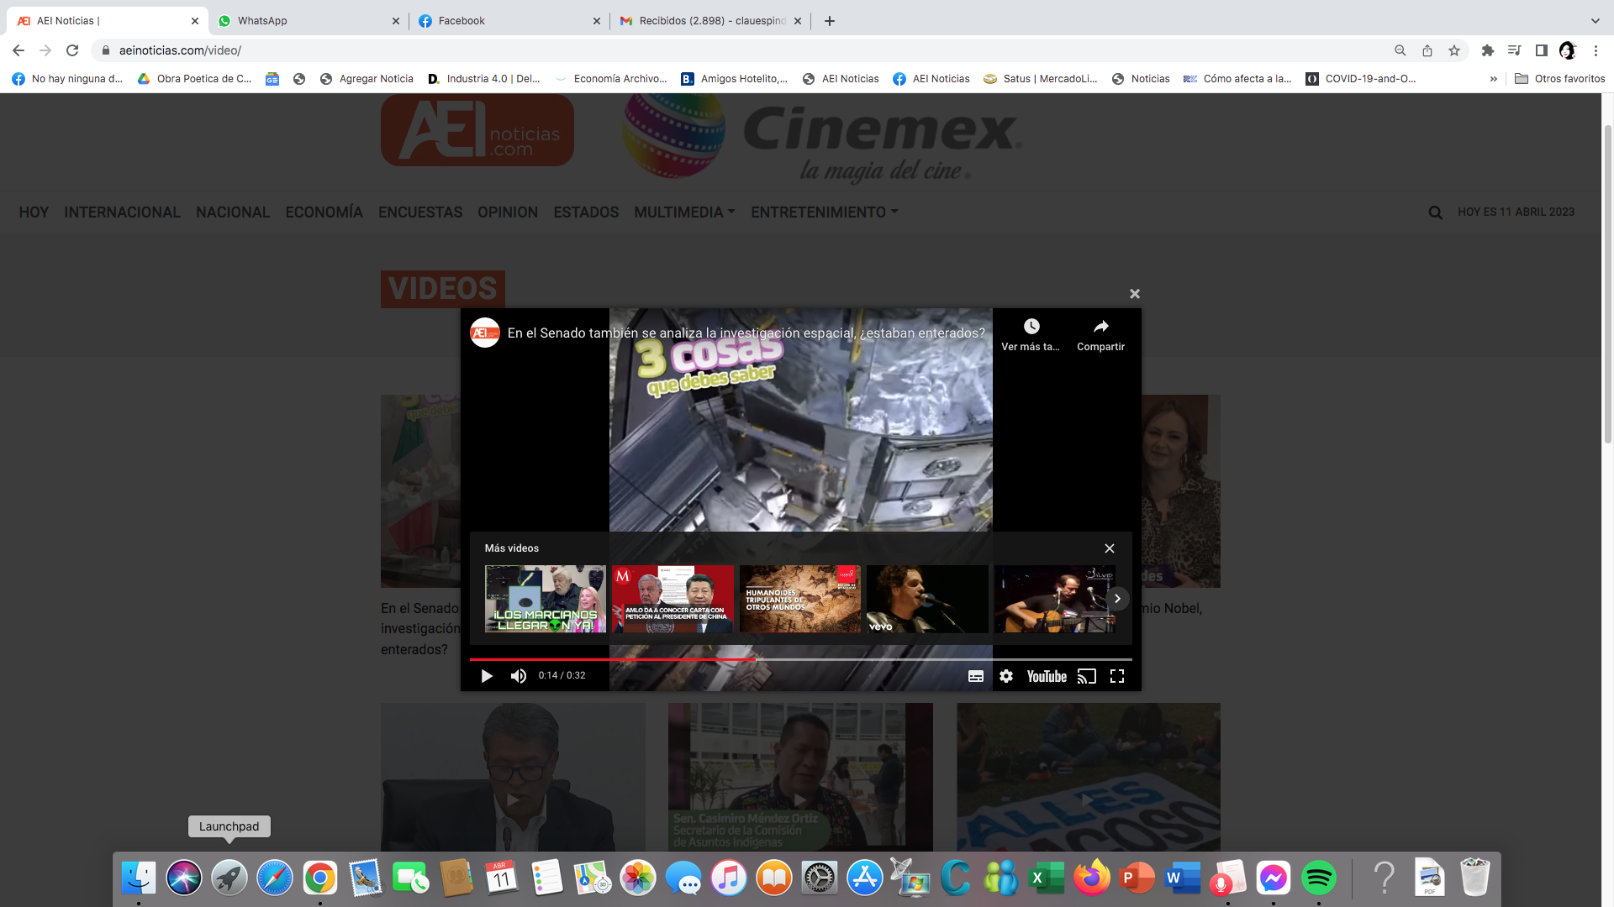Open a new browser tab
Viewport: 1614px width, 907px height.
[830, 21]
